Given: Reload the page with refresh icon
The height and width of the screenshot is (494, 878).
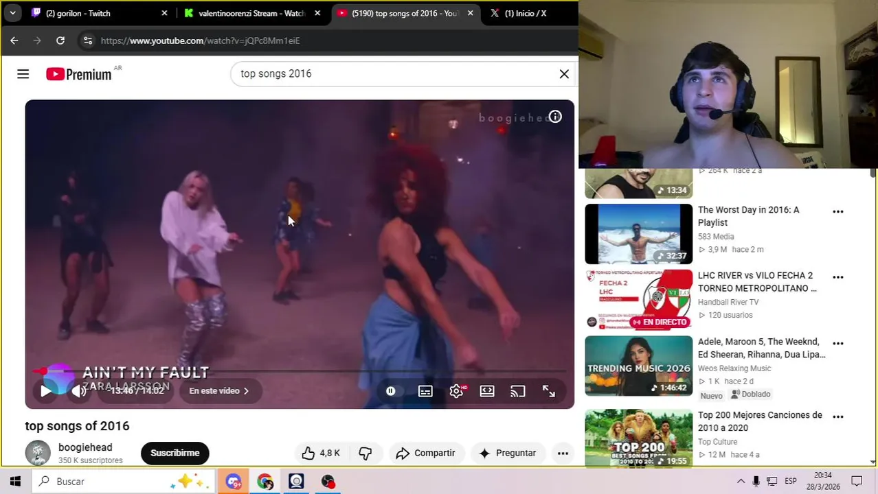Looking at the screenshot, I should (x=60, y=40).
